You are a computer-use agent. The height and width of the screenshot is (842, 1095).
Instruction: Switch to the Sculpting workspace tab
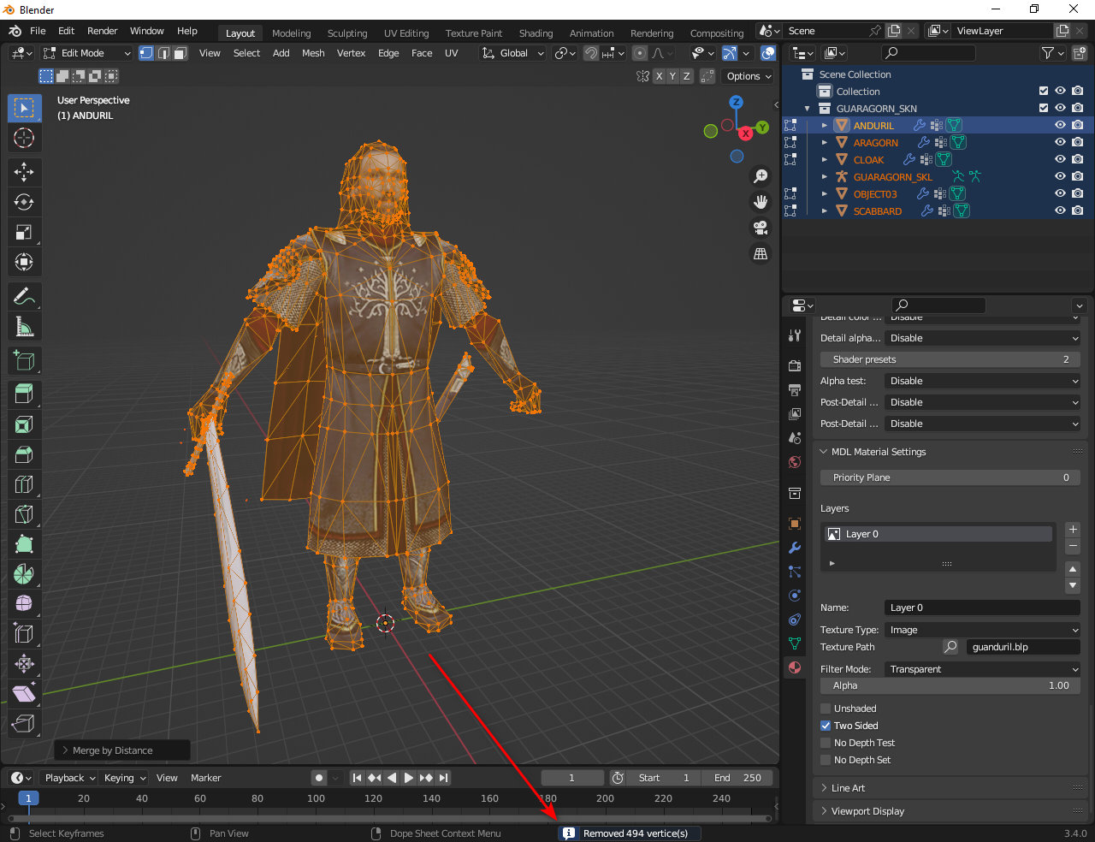pos(346,33)
